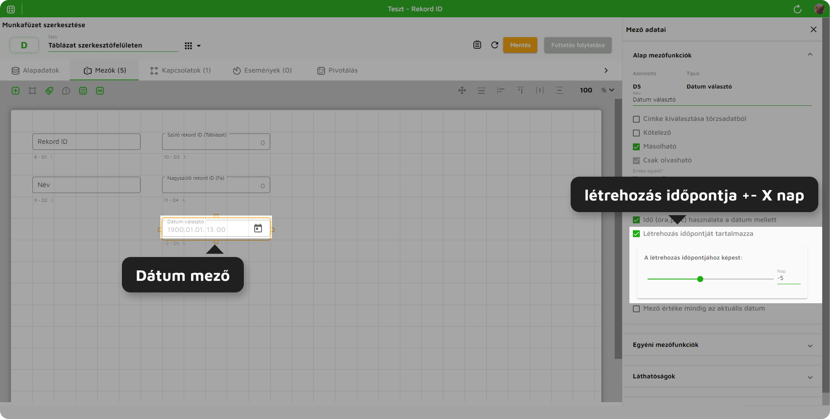Tick the Kötelező checkbox
Screen dimensions: 830x419
pyautogui.click(x=636, y=133)
